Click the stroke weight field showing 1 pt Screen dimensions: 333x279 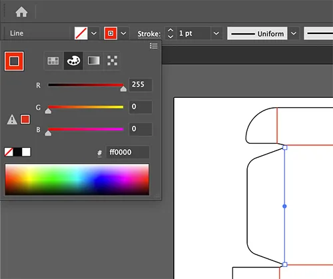click(193, 33)
